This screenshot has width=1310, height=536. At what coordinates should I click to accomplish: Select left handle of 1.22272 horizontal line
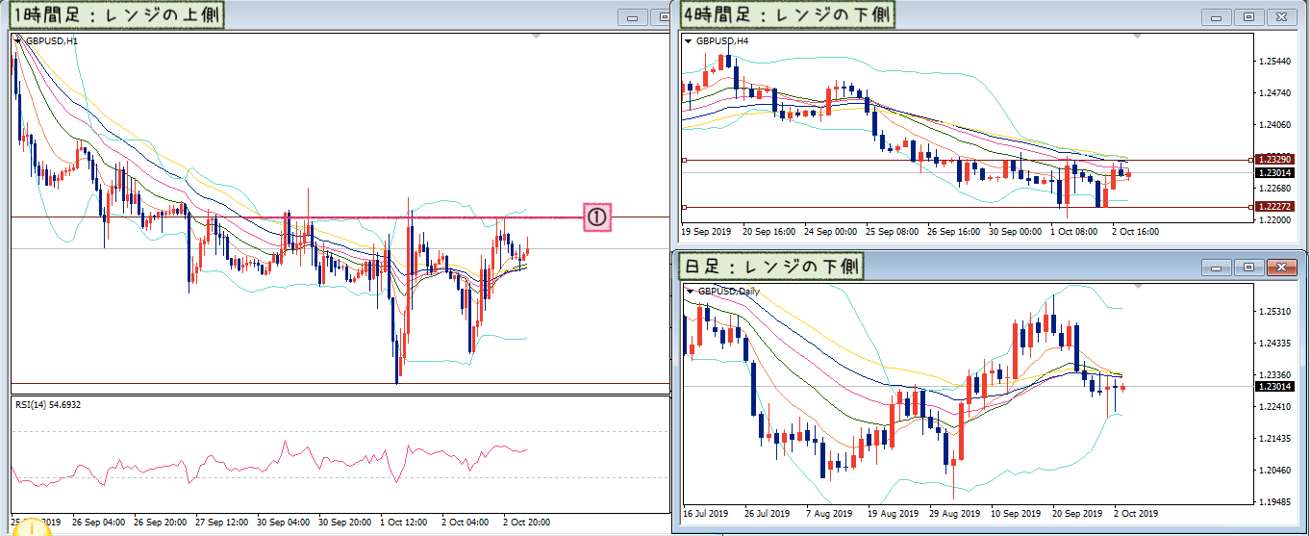coord(684,207)
